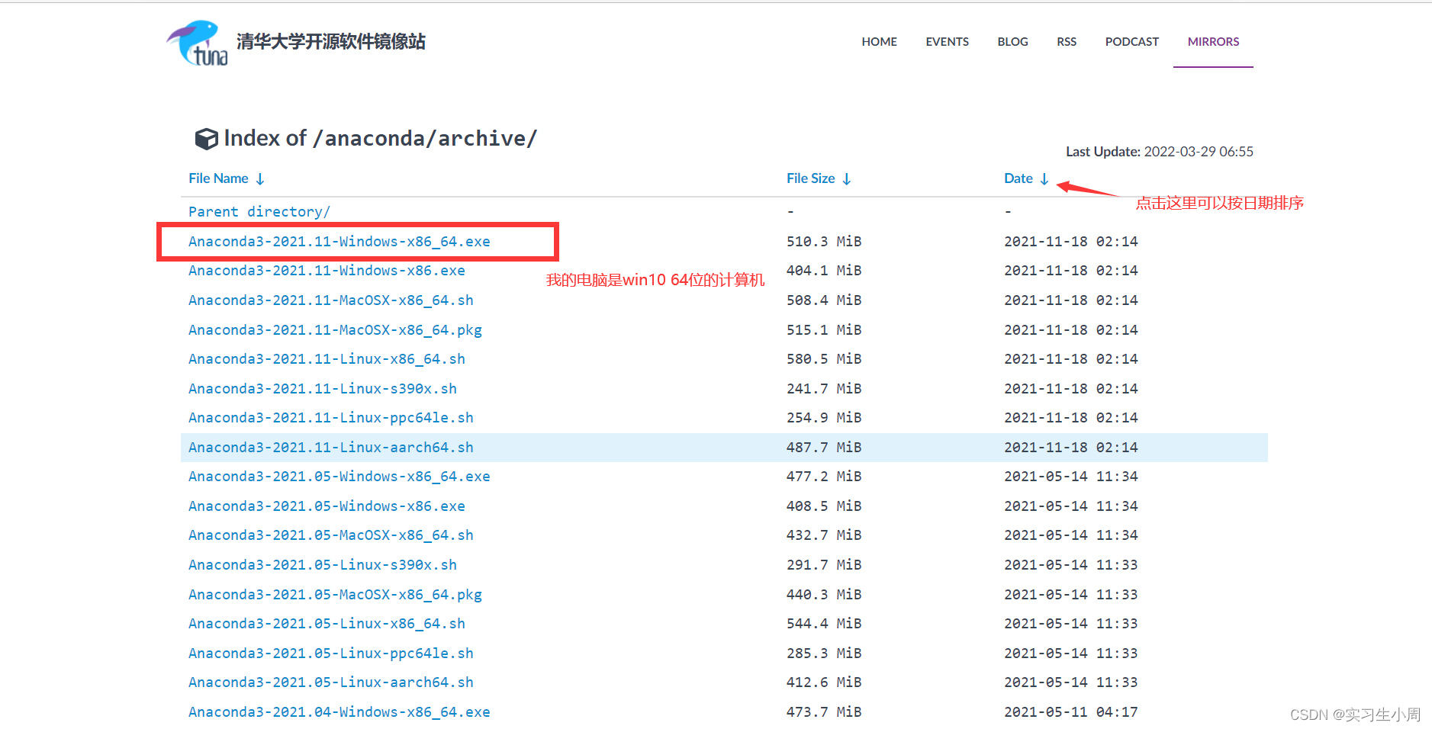The image size is (1432, 729).
Task: Click the 285.3 MiB file size cell
Action: click(824, 654)
